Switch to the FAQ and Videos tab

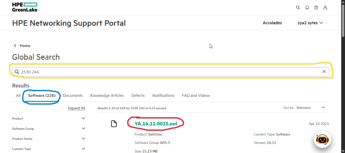pos(196,96)
